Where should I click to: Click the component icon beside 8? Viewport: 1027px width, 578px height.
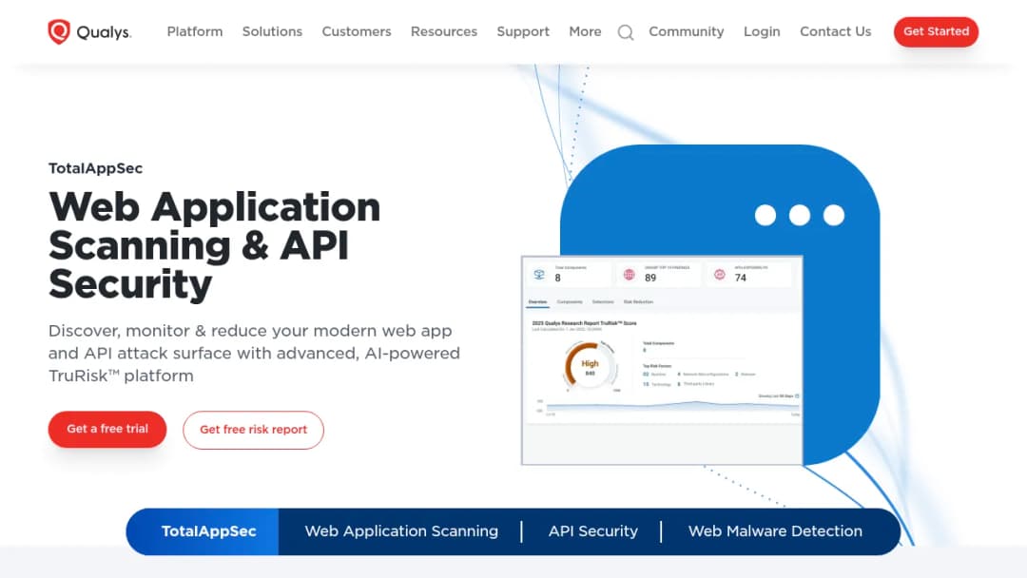(539, 275)
